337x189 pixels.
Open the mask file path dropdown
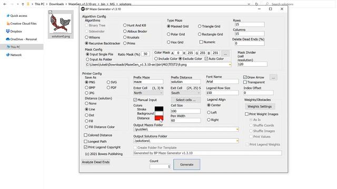pyautogui.click(x=230, y=65)
